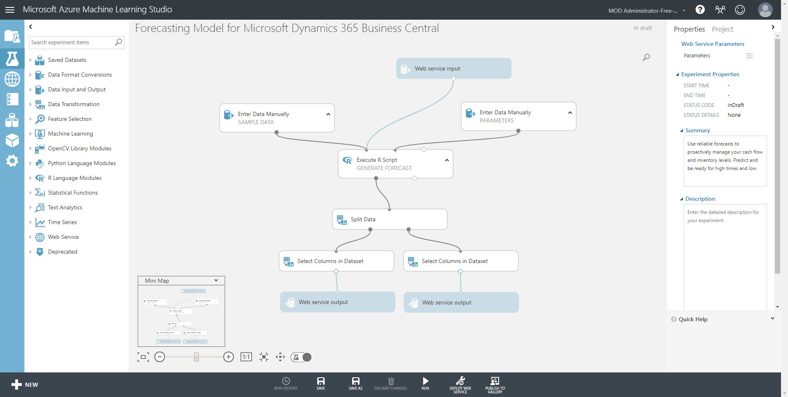Expand the Deprecated category
Image resolution: width=788 pixels, height=397 pixels.
pos(30,252)
